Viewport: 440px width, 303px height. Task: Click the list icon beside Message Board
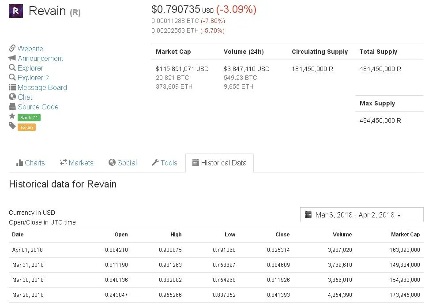coord(12,87)
